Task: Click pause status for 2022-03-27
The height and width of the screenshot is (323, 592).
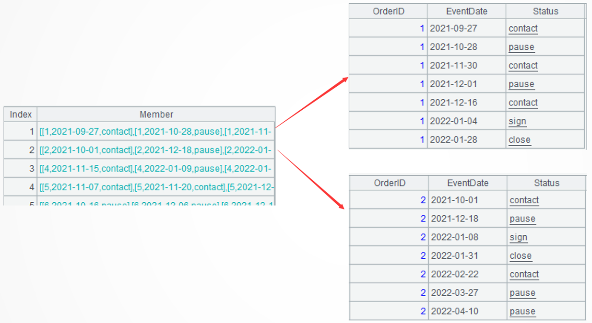Action: tap(522, 293)
